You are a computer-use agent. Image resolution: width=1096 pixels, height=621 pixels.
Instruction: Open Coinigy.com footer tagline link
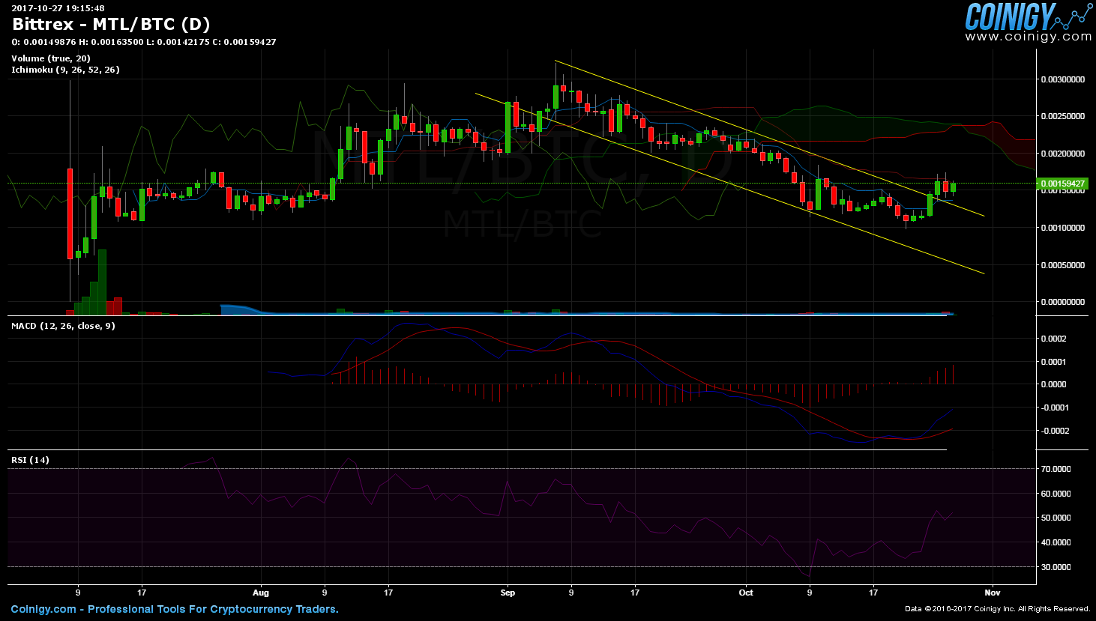[x=175, y=609]
